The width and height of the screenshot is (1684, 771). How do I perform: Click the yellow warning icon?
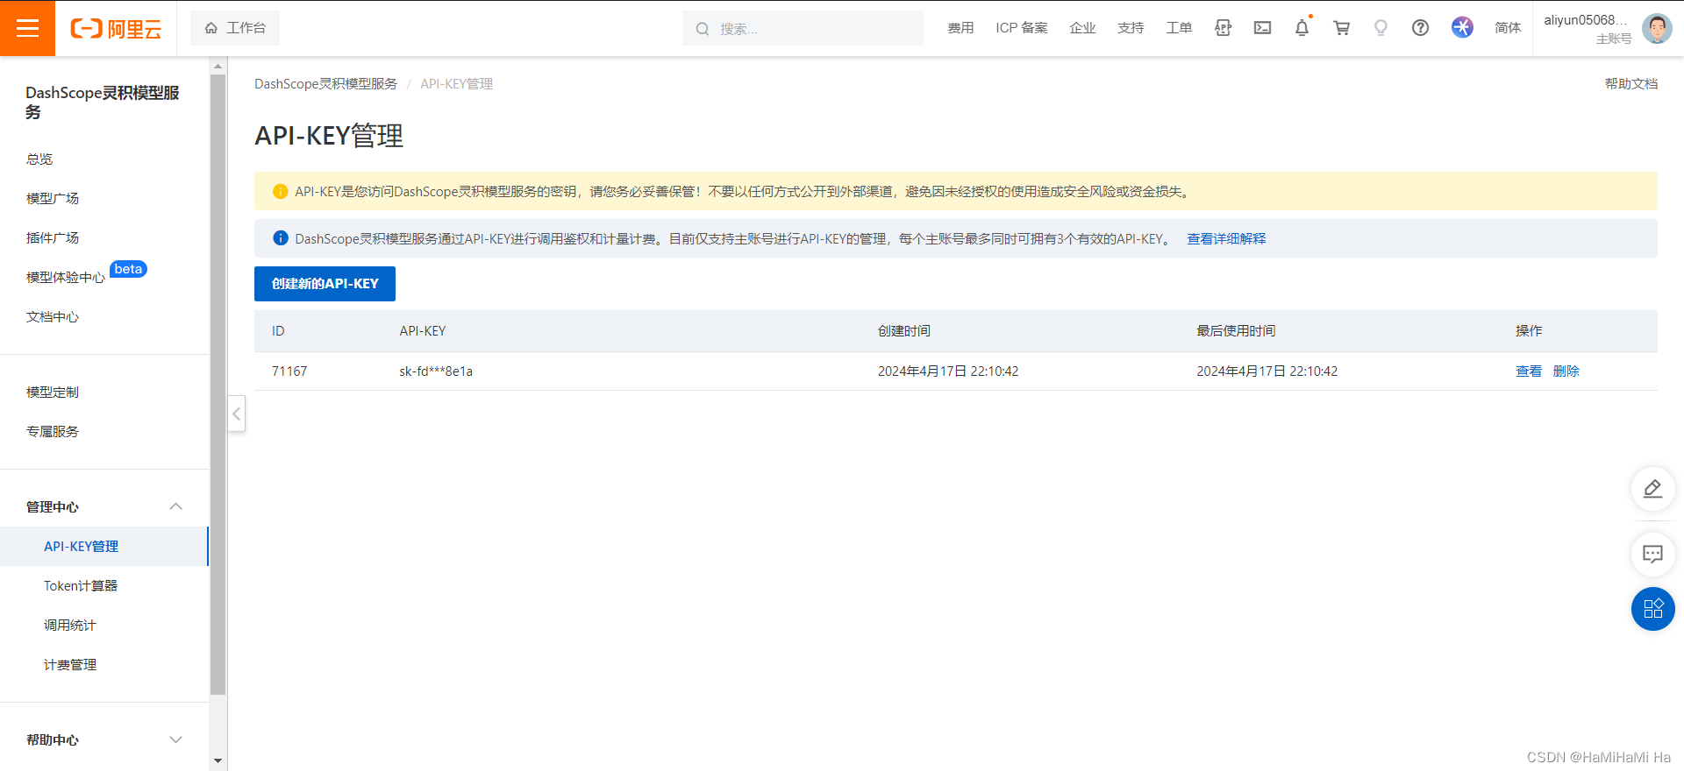point(280,192)
